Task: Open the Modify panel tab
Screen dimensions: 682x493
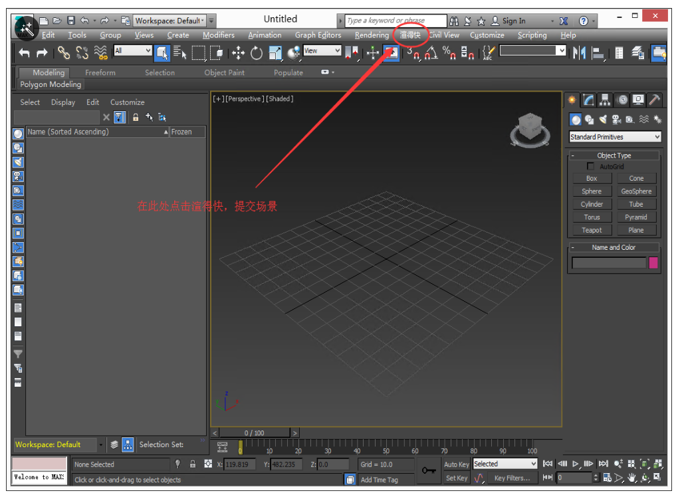Action: (588, 100)
